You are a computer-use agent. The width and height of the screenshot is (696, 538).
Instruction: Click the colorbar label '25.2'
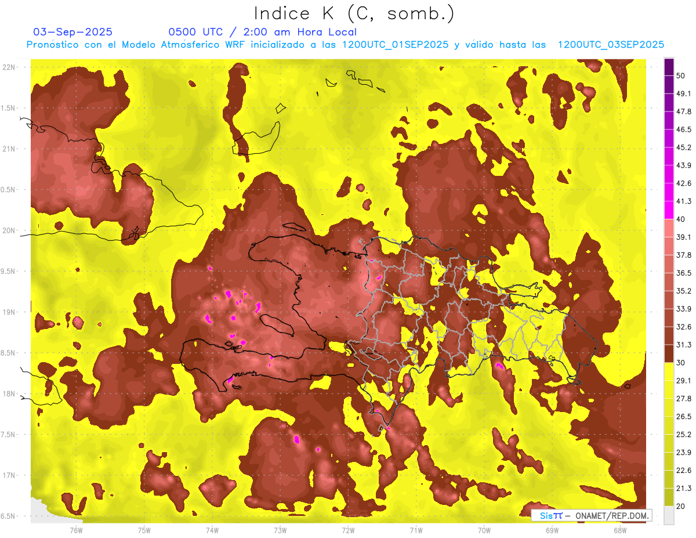coord(684,435)
